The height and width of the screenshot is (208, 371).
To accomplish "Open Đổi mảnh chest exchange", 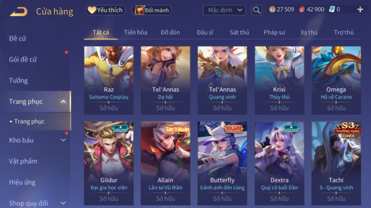I will [151, 10].
